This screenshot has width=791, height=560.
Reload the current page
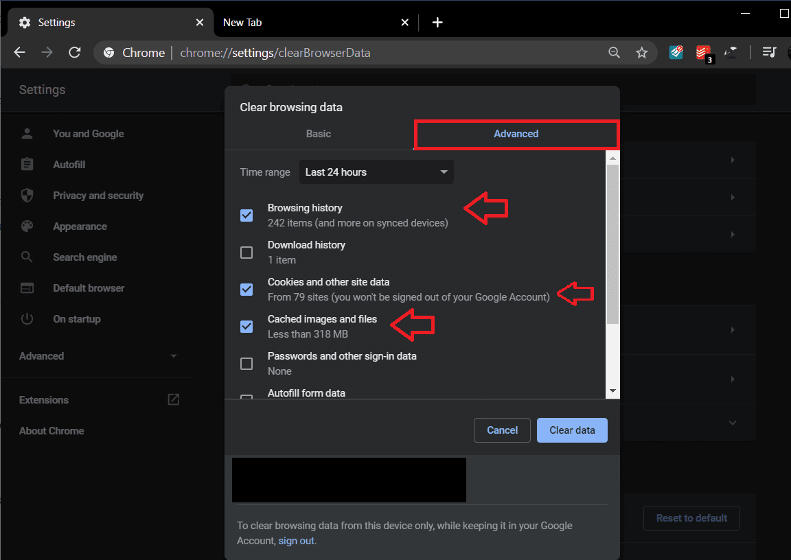[75, 53]
